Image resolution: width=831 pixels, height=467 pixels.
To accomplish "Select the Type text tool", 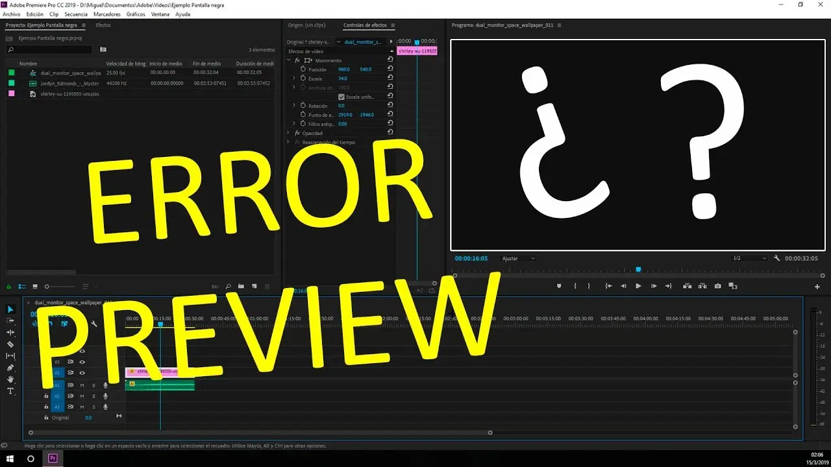I will point(10,391).
